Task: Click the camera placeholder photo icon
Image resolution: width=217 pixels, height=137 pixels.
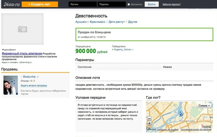Action: [22, 29]
